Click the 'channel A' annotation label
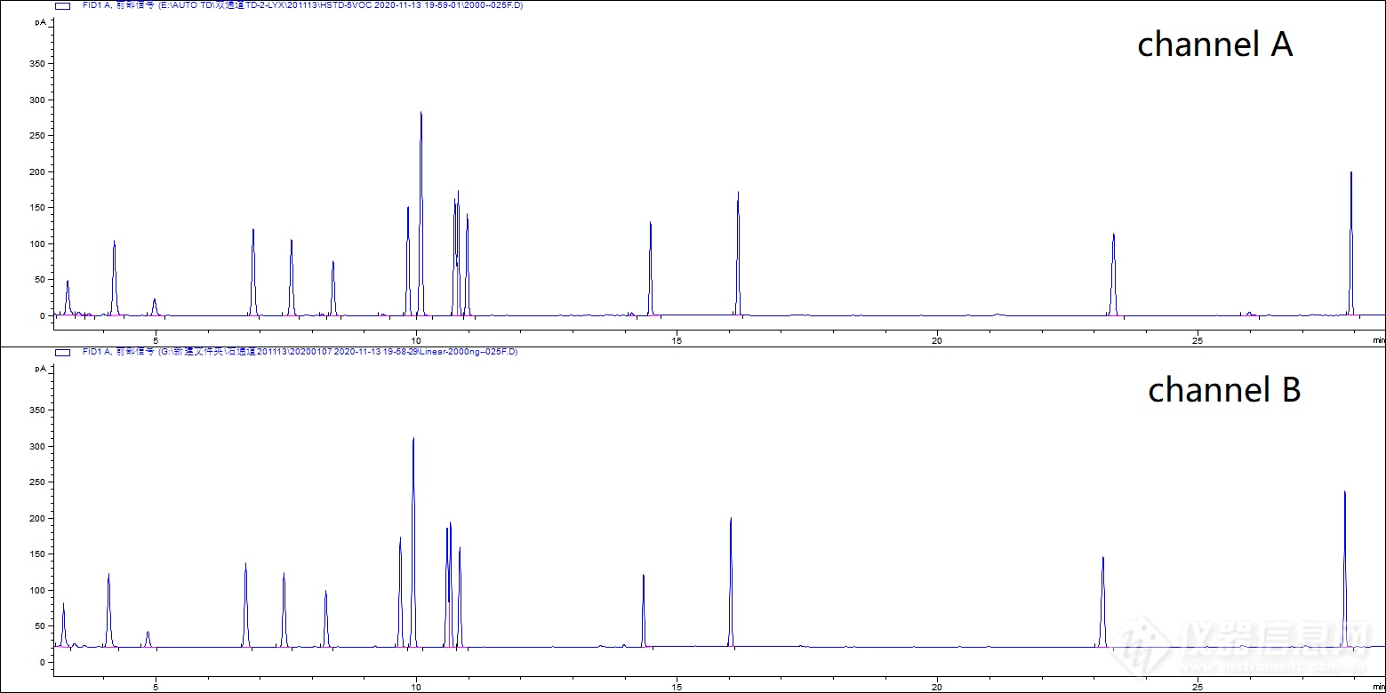Image resolution: width=1386 pixels, height=693 pixels. [1214, 44]
